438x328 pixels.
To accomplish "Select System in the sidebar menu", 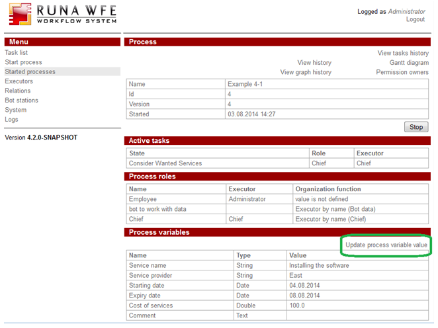I will (x=16, y=110).
